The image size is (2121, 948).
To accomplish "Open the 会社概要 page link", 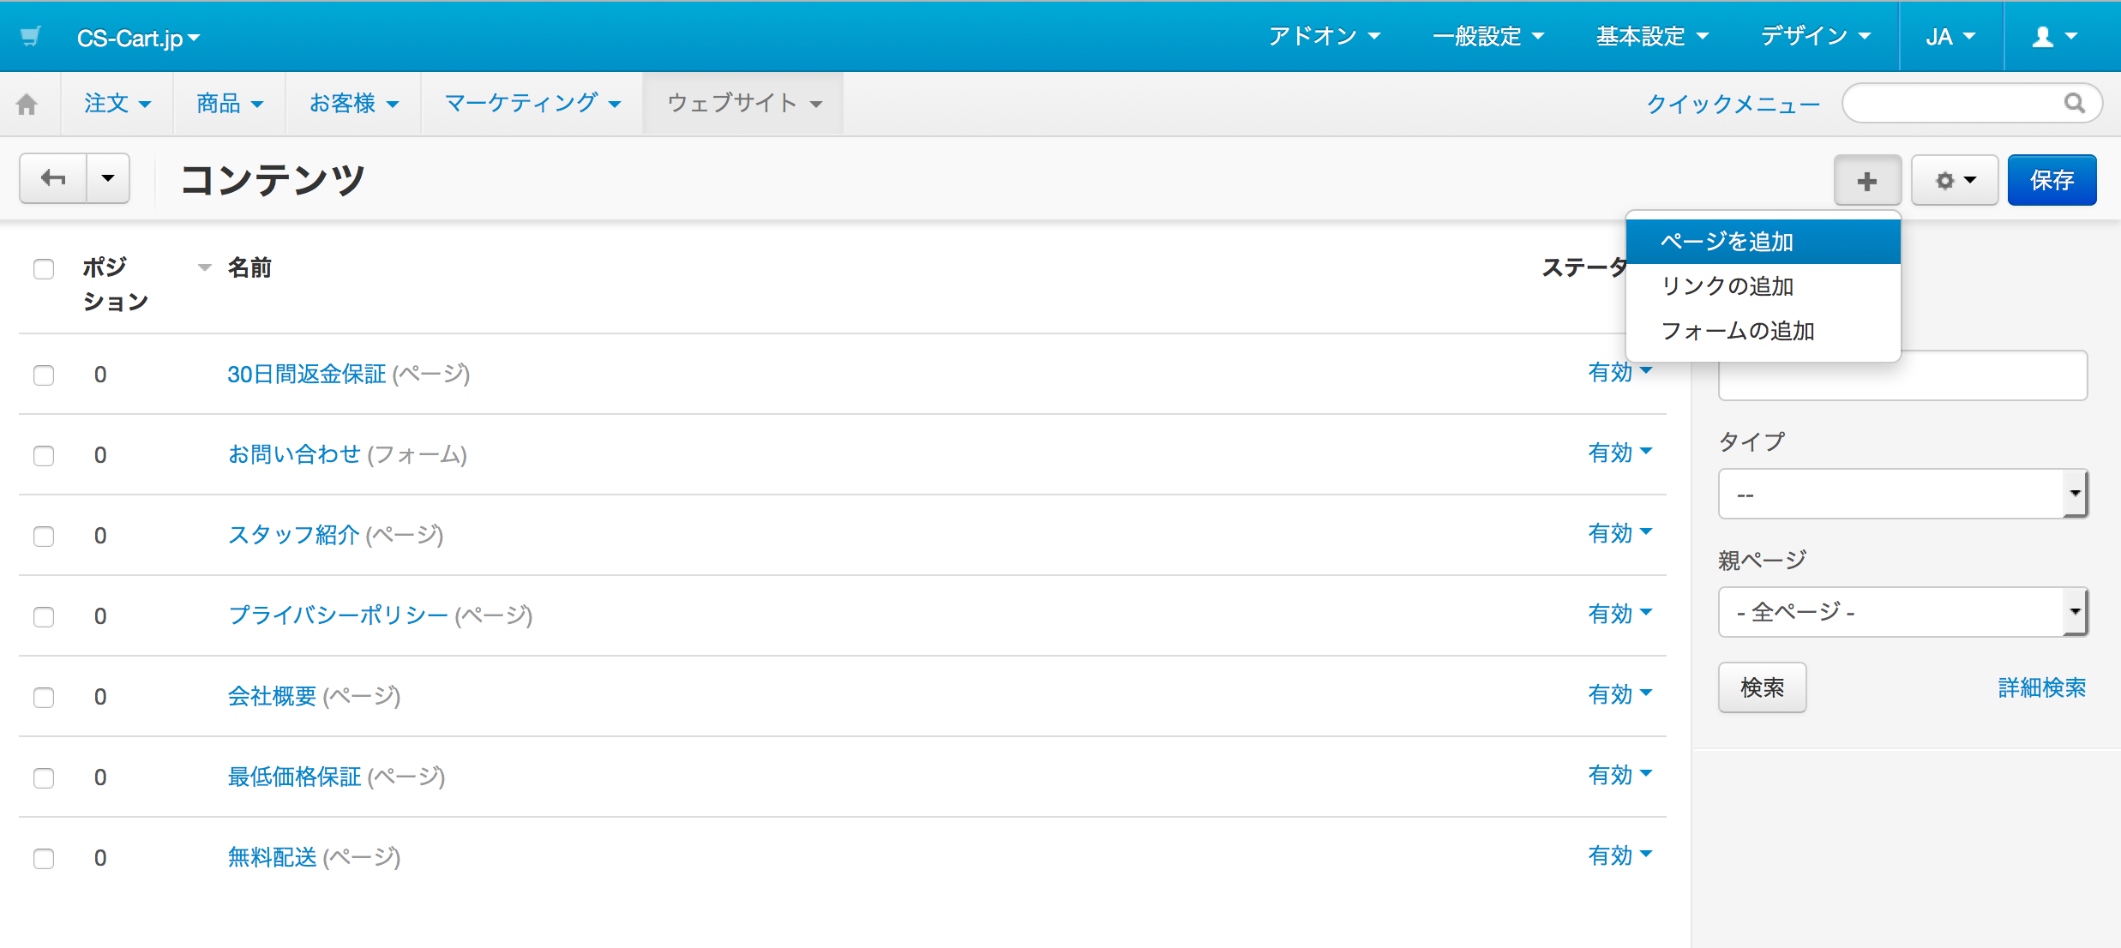I will (x=272, y=696).
